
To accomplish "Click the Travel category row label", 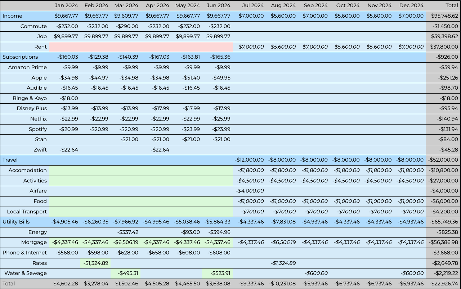I will (10, 160).
